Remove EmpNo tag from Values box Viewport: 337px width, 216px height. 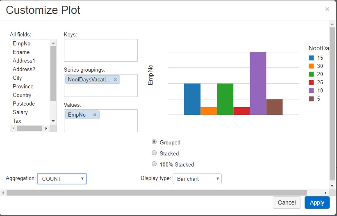(x=95, y=115)
